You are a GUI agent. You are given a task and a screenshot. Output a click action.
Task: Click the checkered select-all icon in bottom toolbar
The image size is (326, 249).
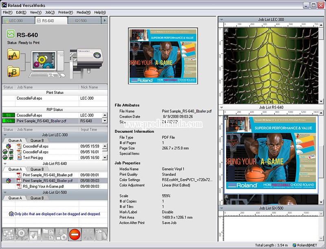[x=9, y=235]
